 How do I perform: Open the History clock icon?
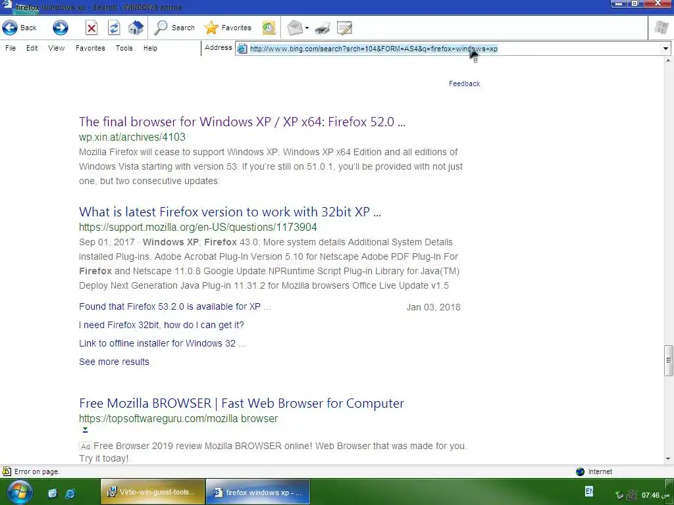tap(269, 28)
